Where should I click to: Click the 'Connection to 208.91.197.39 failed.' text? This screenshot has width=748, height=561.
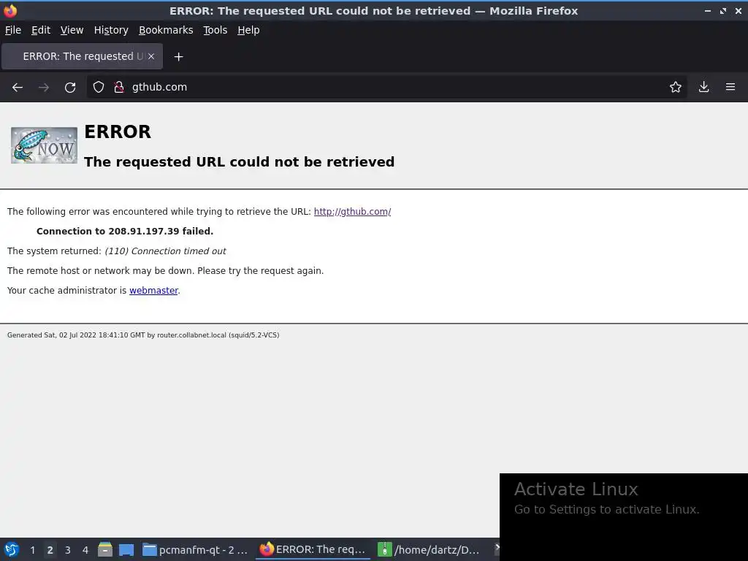point(125,232)
